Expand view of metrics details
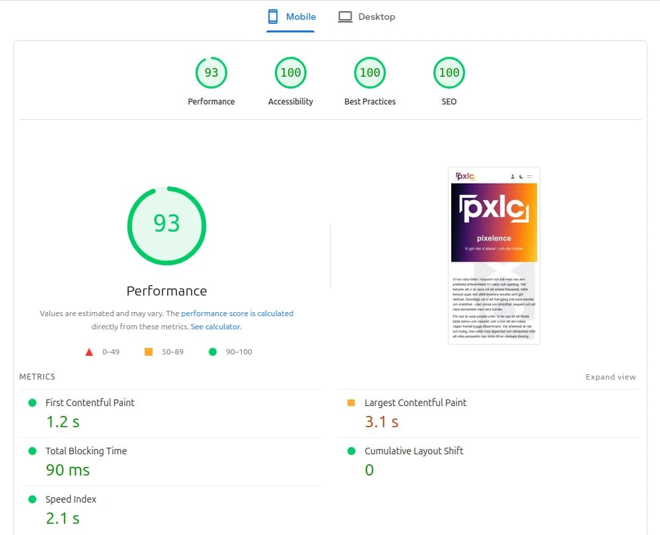Screen dimensions: 660x535 610,377
